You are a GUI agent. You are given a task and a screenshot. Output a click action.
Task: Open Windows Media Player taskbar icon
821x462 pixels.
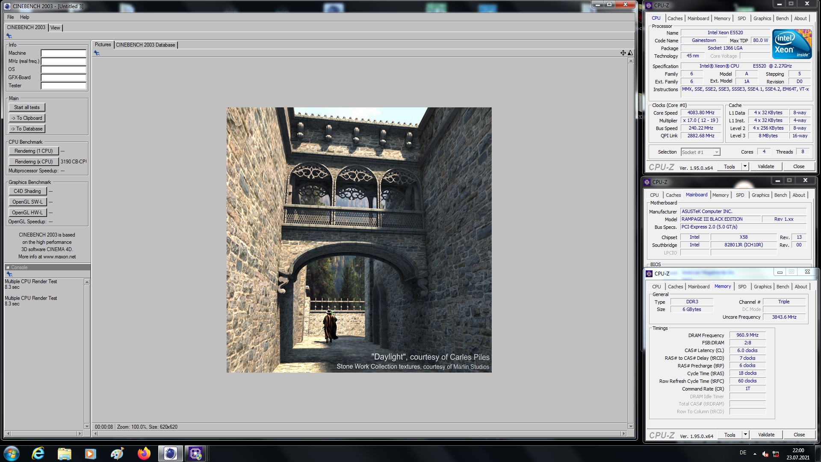90,453
